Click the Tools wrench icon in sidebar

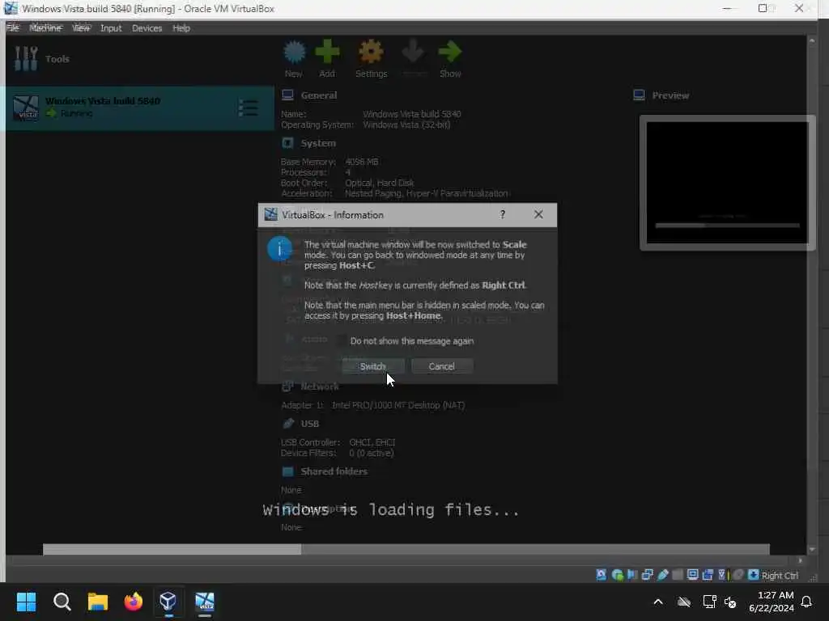coord(25,58)
